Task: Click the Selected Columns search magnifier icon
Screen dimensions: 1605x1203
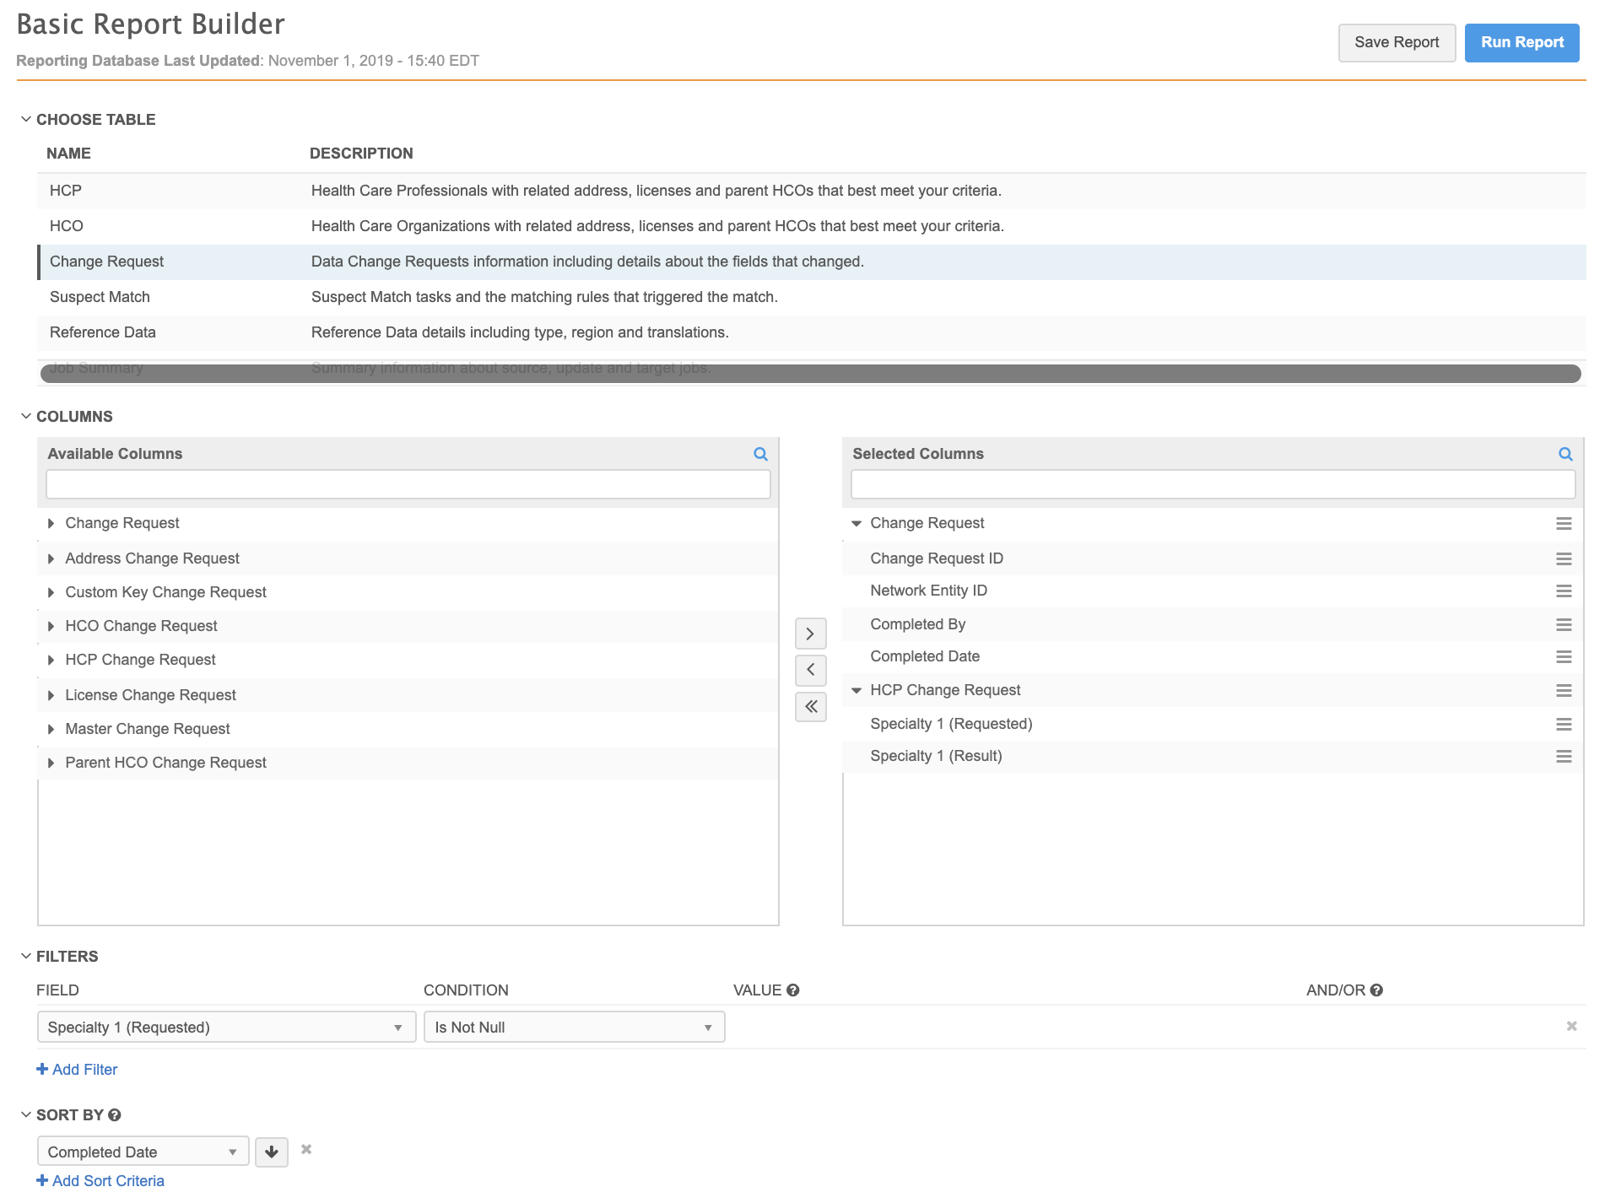Action: point(1565,454)
